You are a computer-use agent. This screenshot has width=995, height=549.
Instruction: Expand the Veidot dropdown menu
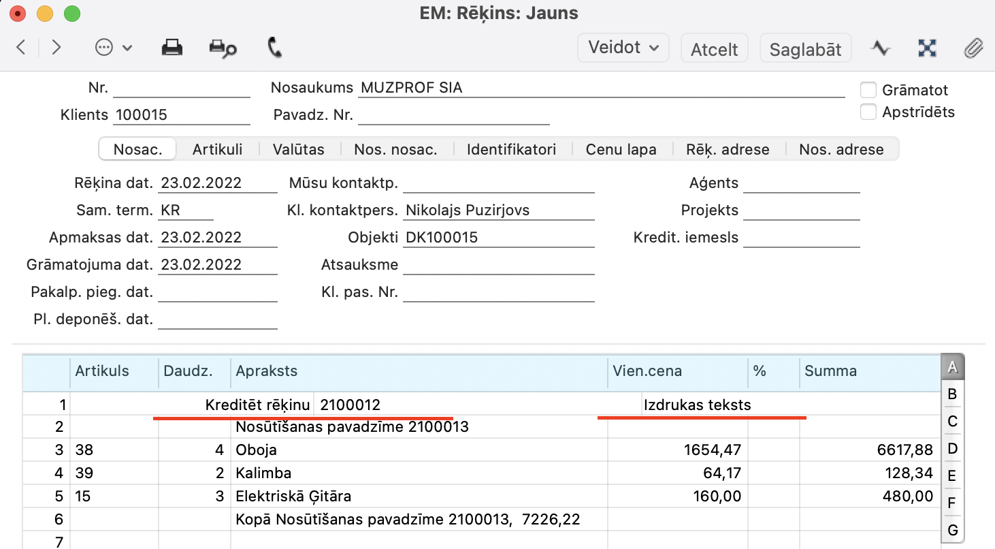coord(623,48)
